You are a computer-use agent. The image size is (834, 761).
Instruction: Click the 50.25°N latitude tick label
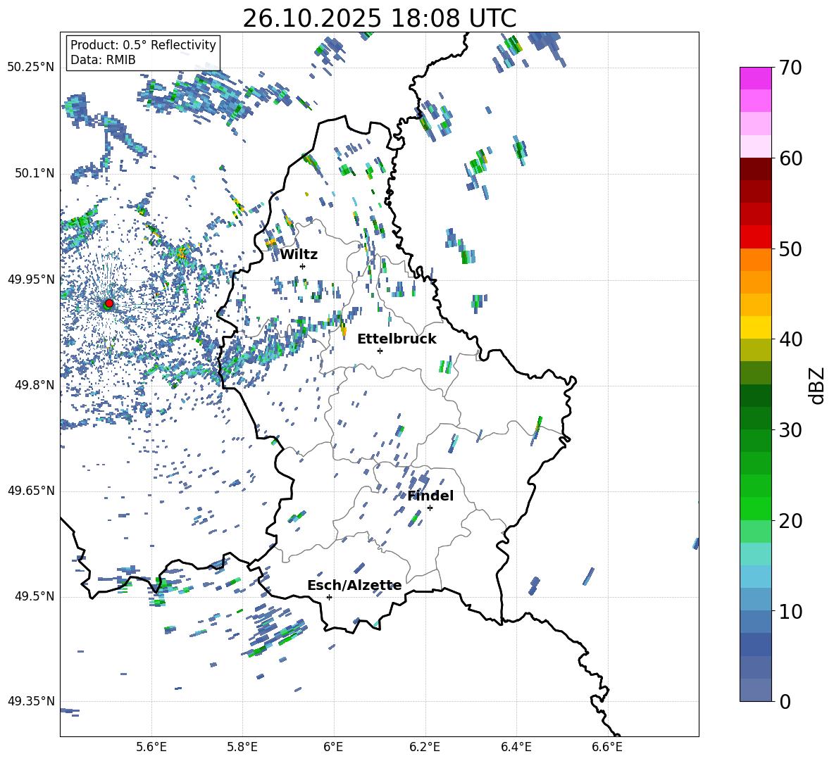pos(30,68)
